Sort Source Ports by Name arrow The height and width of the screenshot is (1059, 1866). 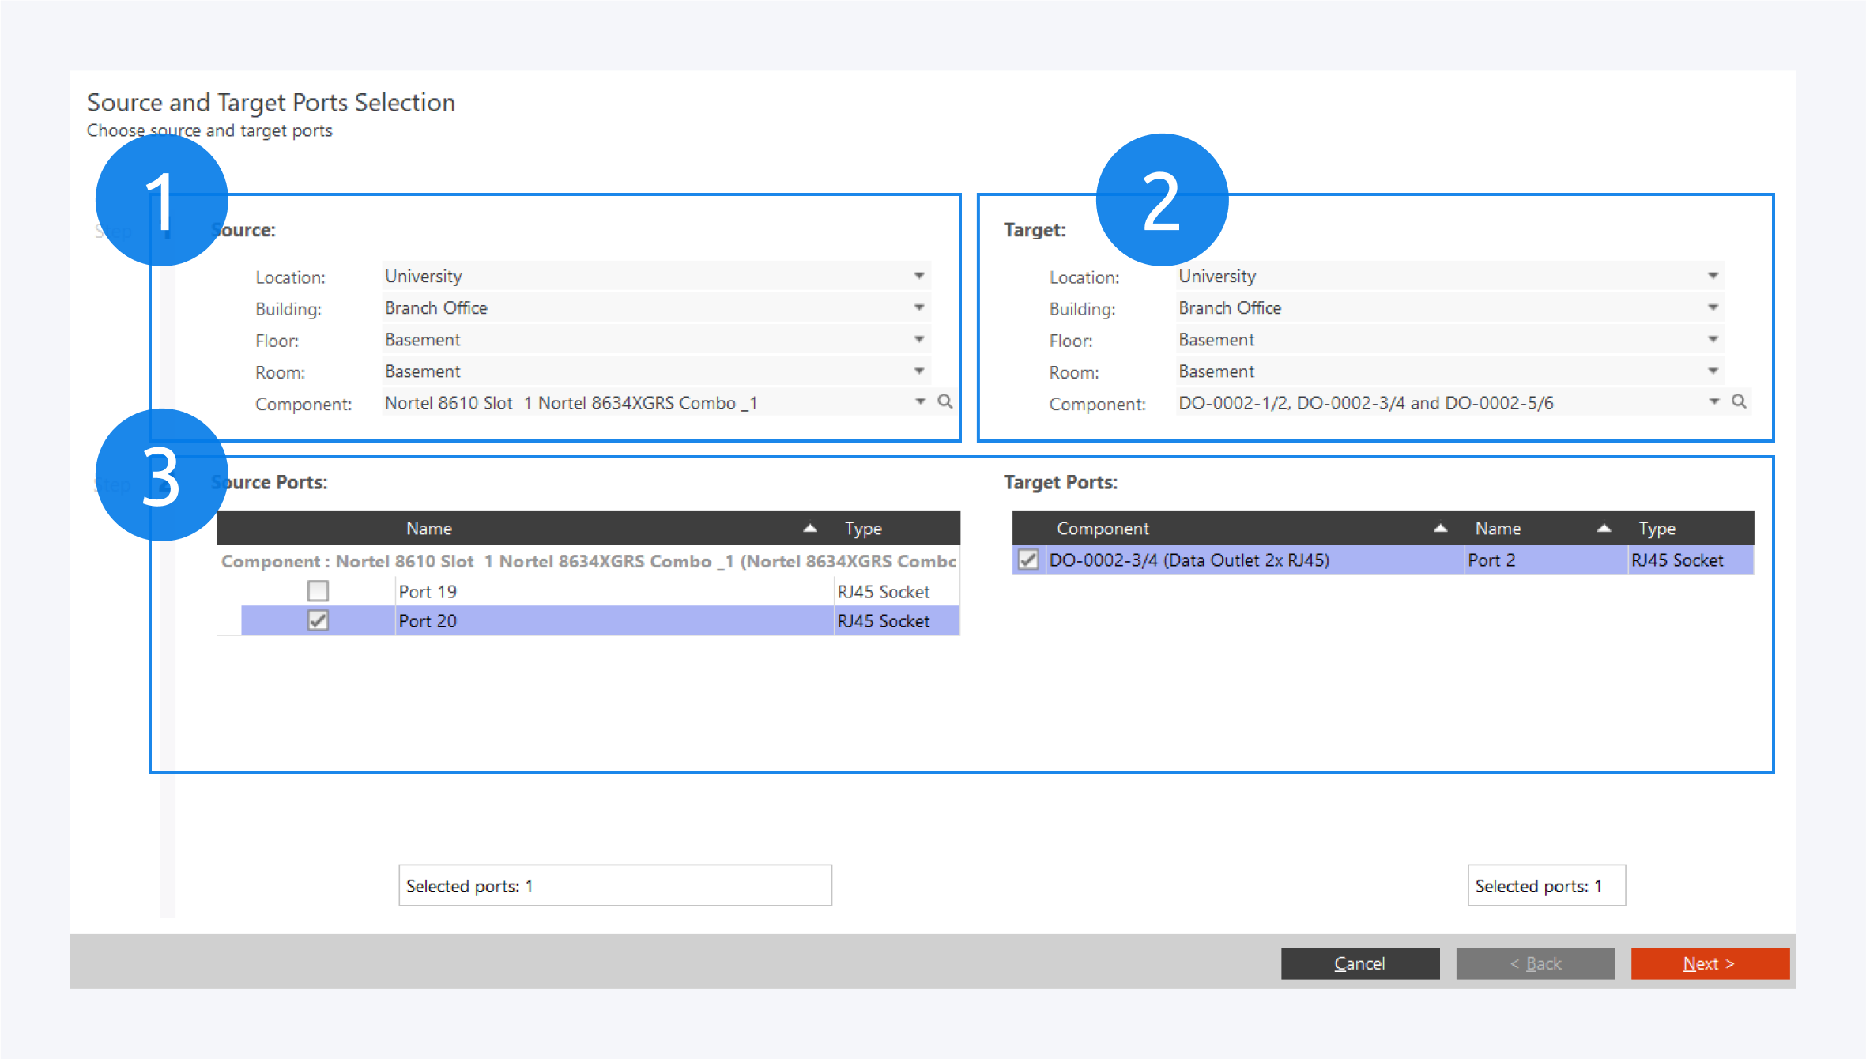tap(810, 528)
